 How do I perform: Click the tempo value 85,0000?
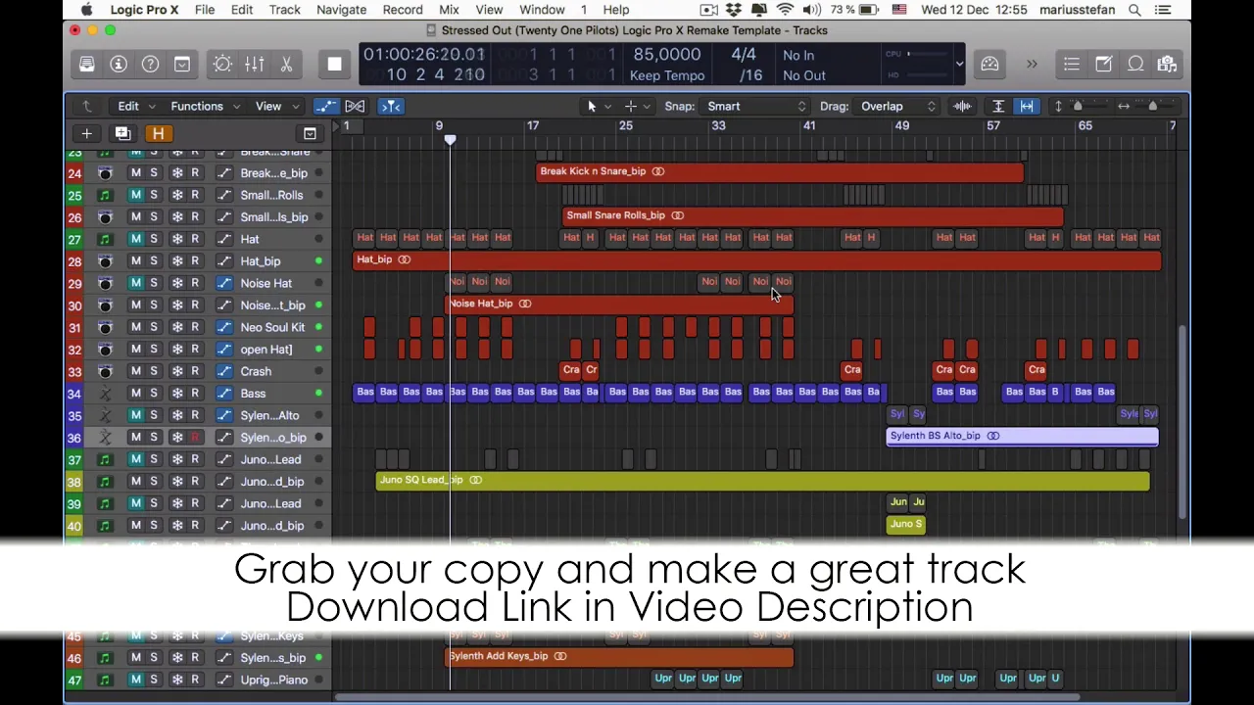(667, 55)
